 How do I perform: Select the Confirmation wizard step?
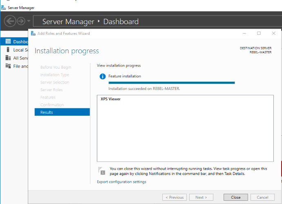click(52, 105)
